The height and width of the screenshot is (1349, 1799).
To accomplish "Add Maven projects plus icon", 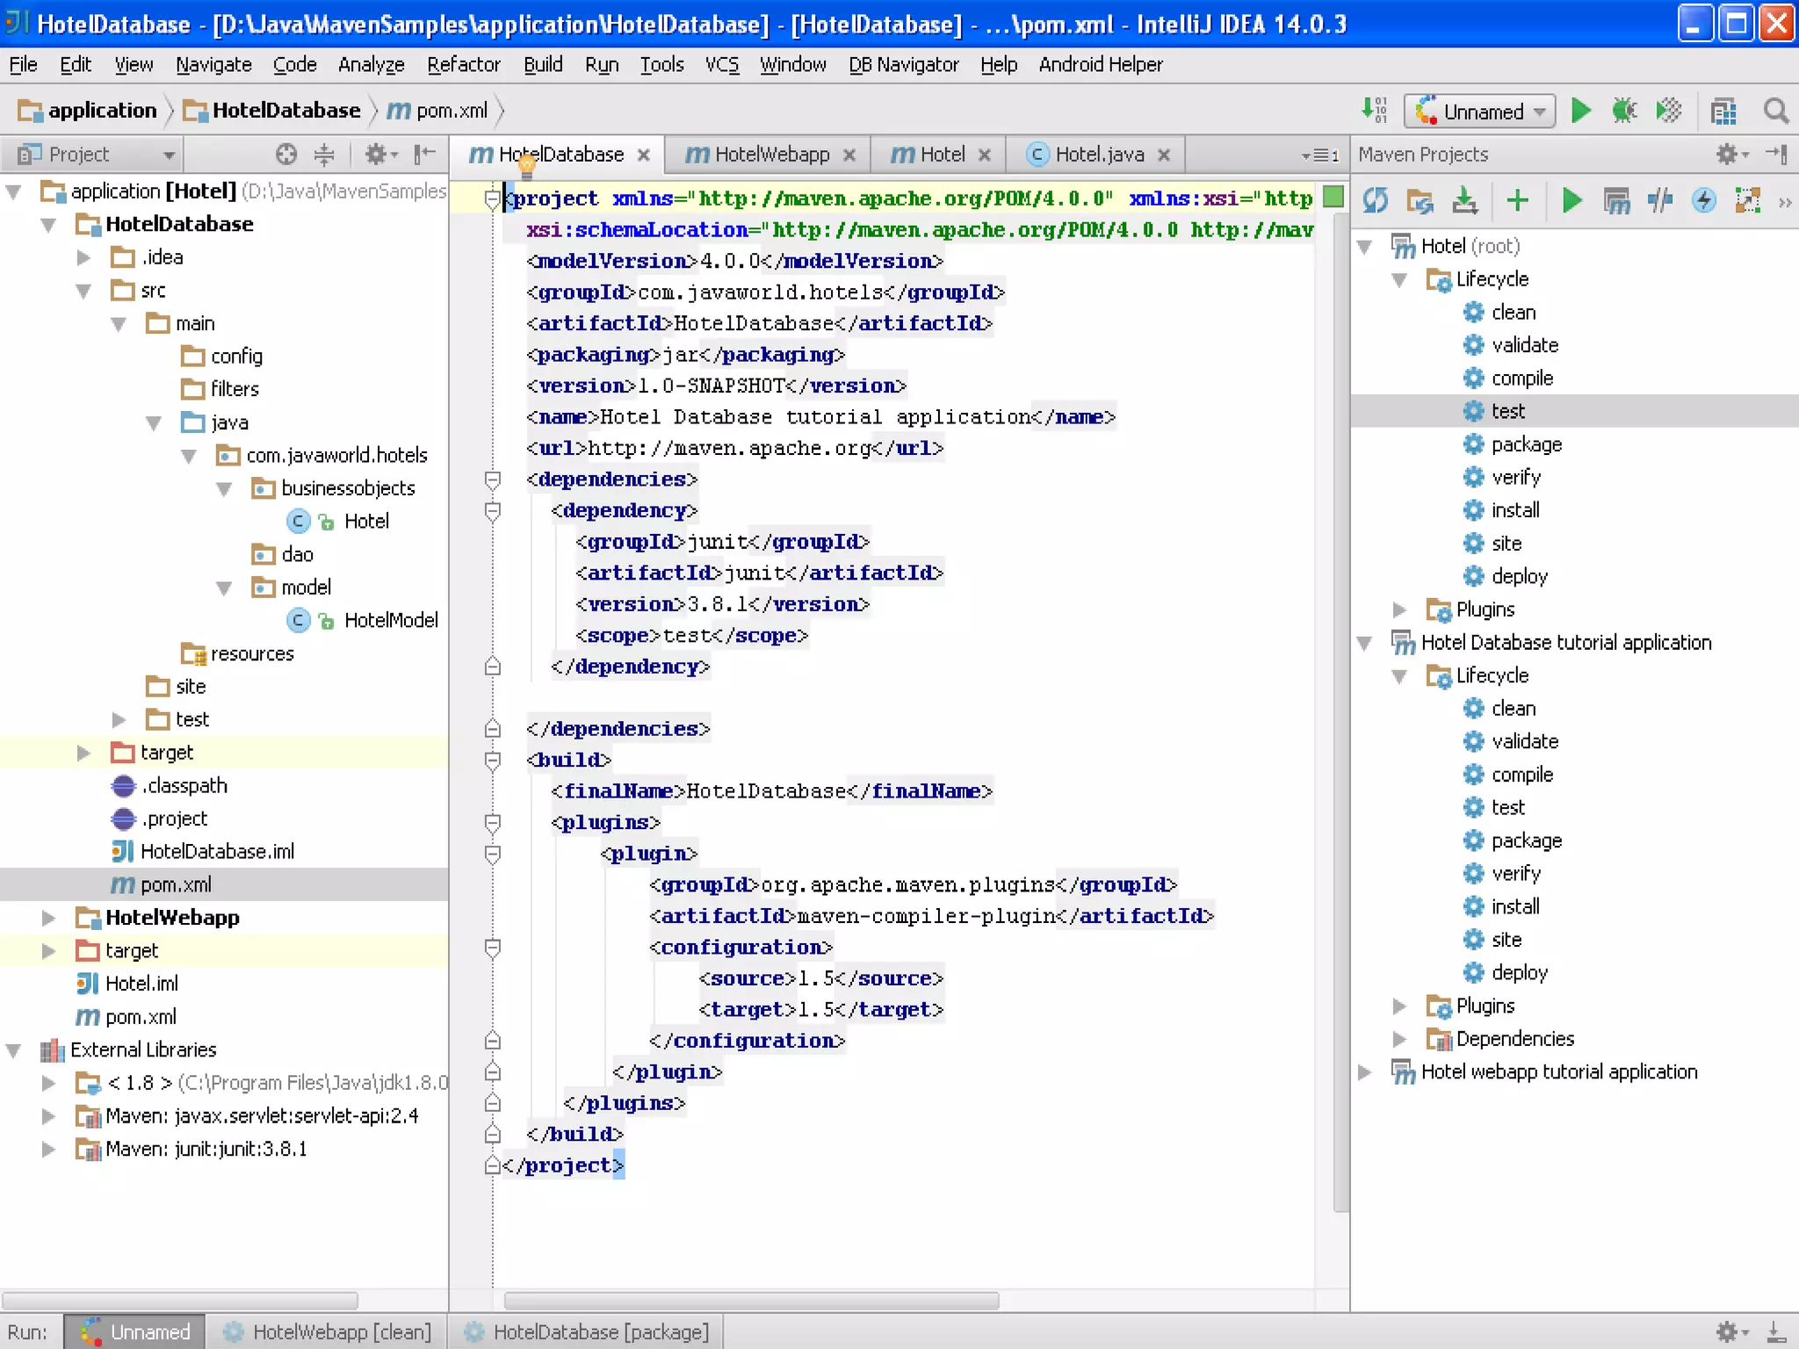I will 1517,201.
